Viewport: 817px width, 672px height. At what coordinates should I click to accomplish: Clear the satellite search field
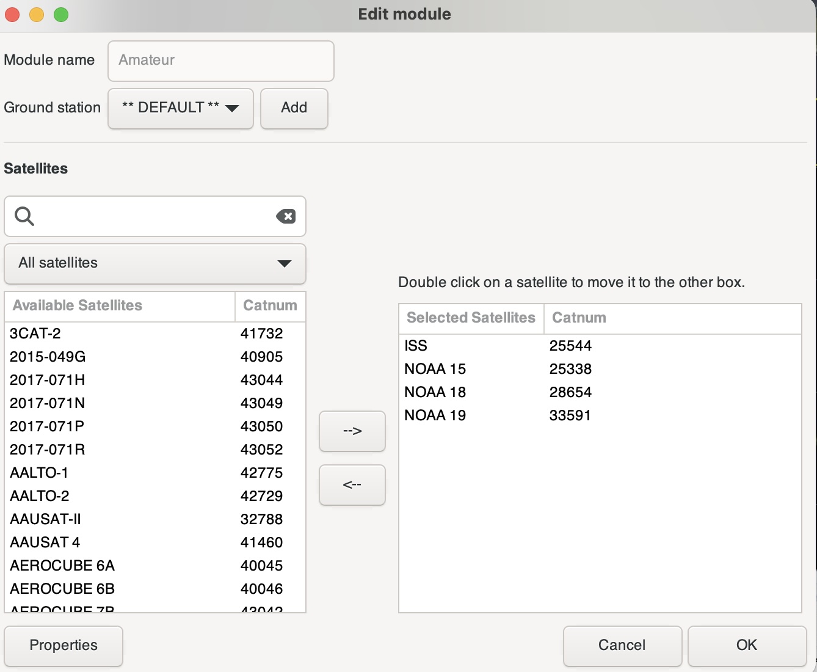click(x=285, y=216)
